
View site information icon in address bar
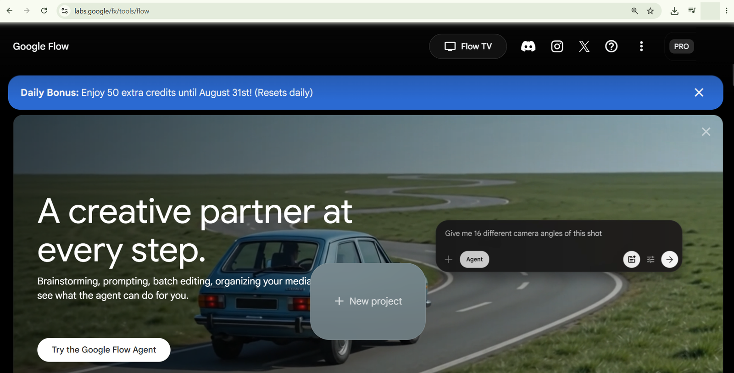(65, 11)
